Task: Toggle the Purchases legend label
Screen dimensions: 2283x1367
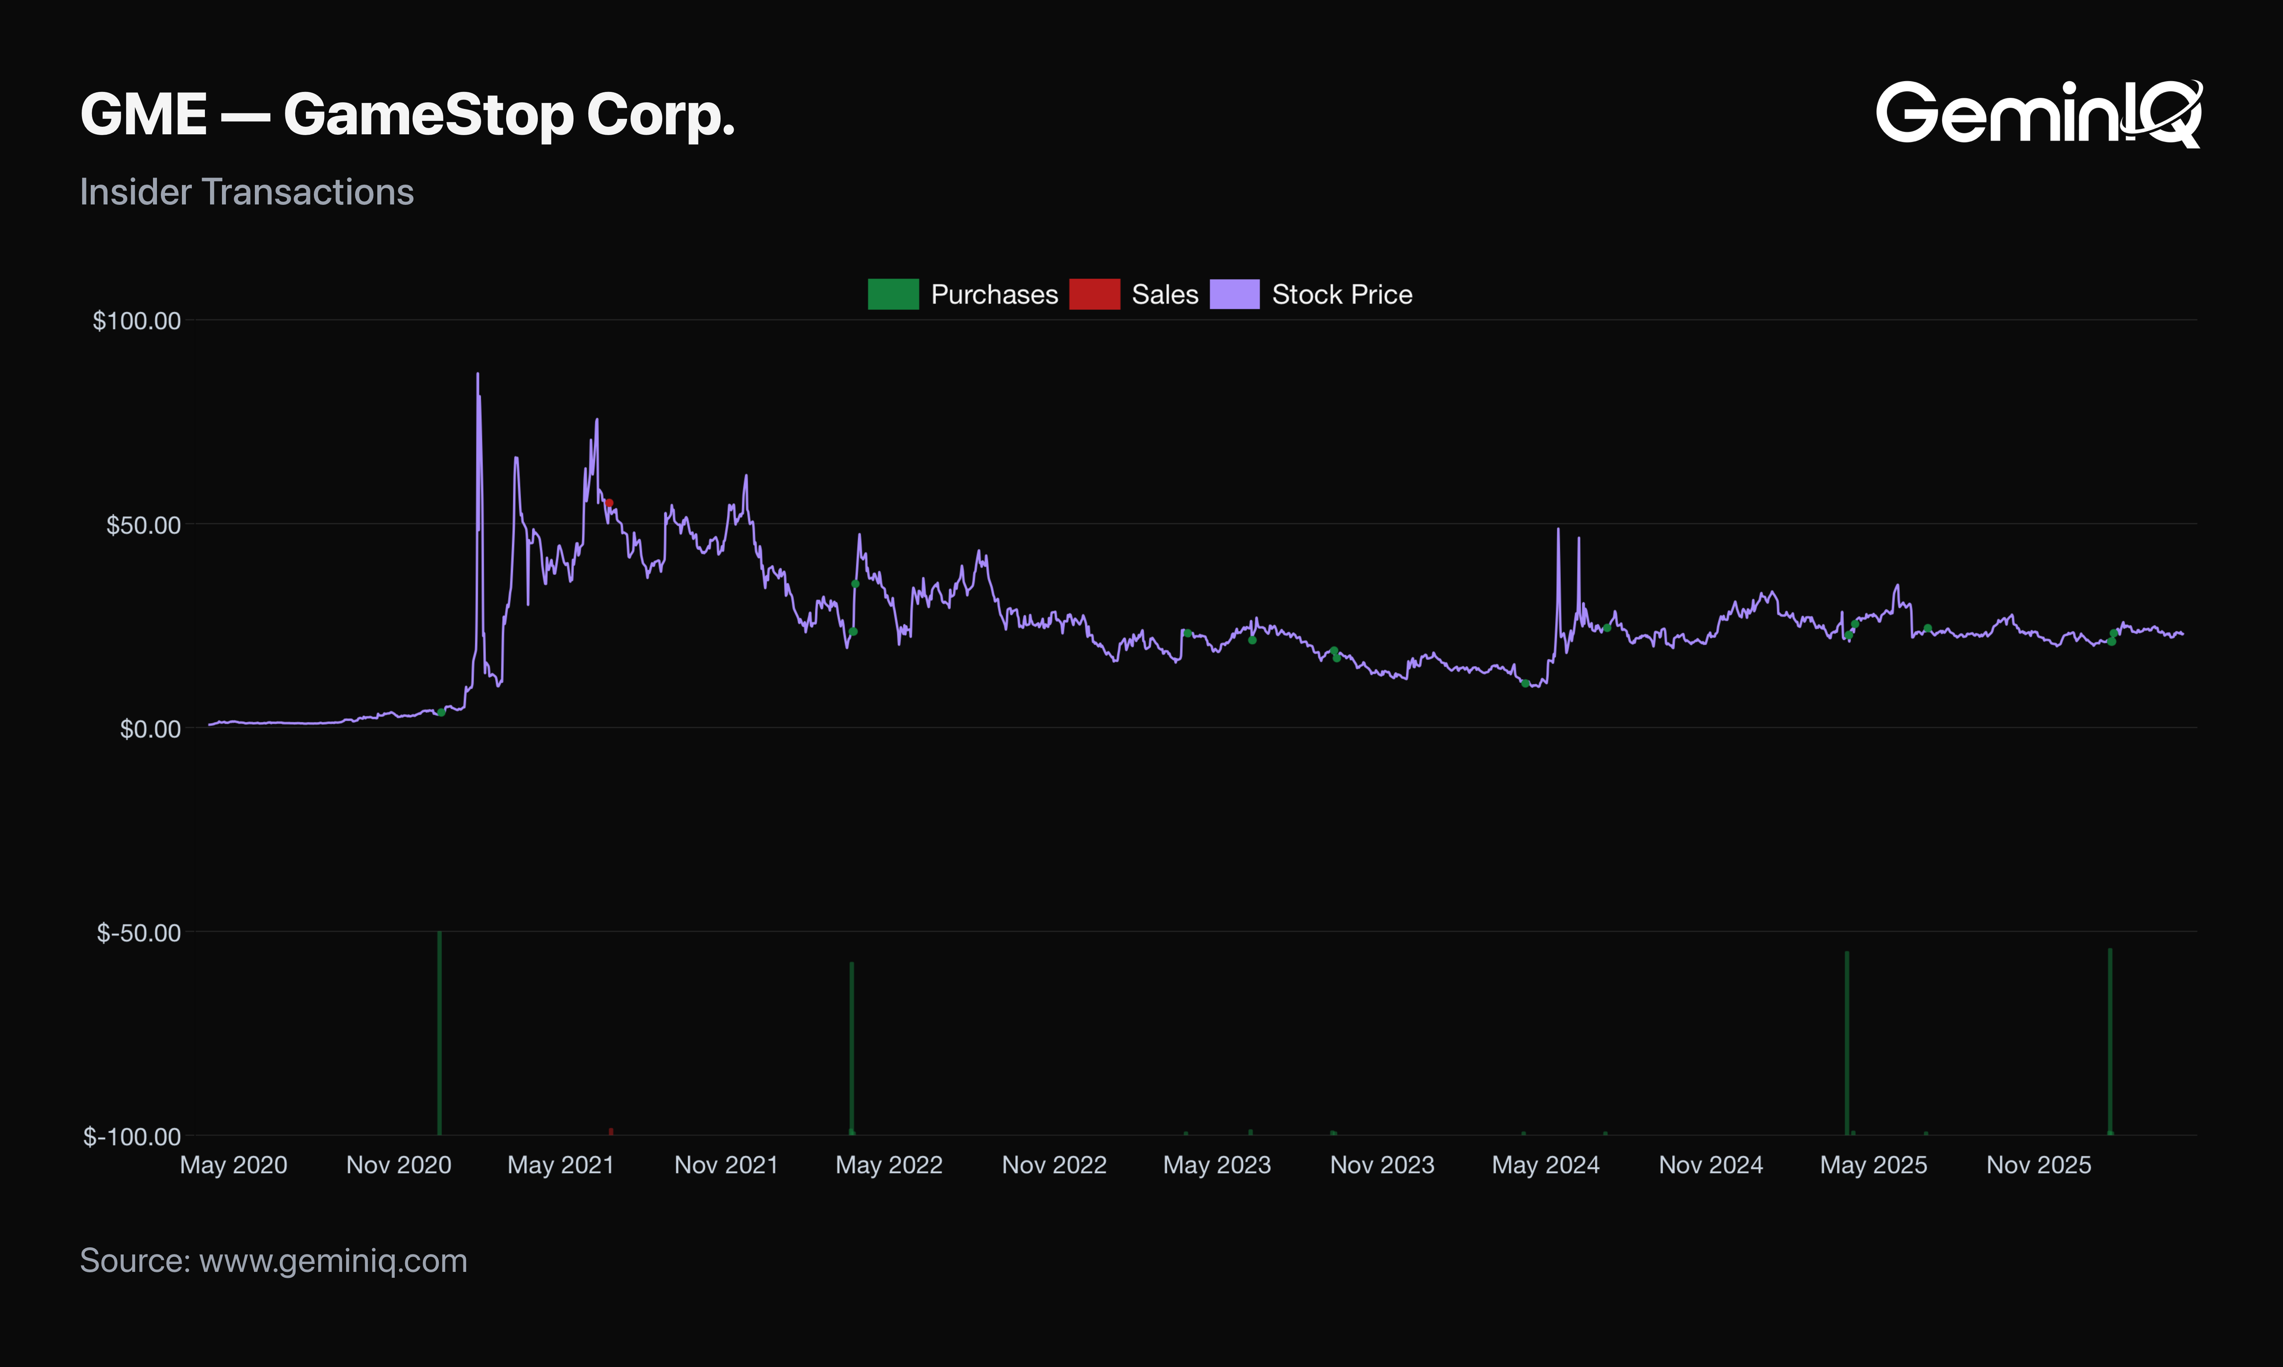Action: pyautogui.click(x=994, y=295)
